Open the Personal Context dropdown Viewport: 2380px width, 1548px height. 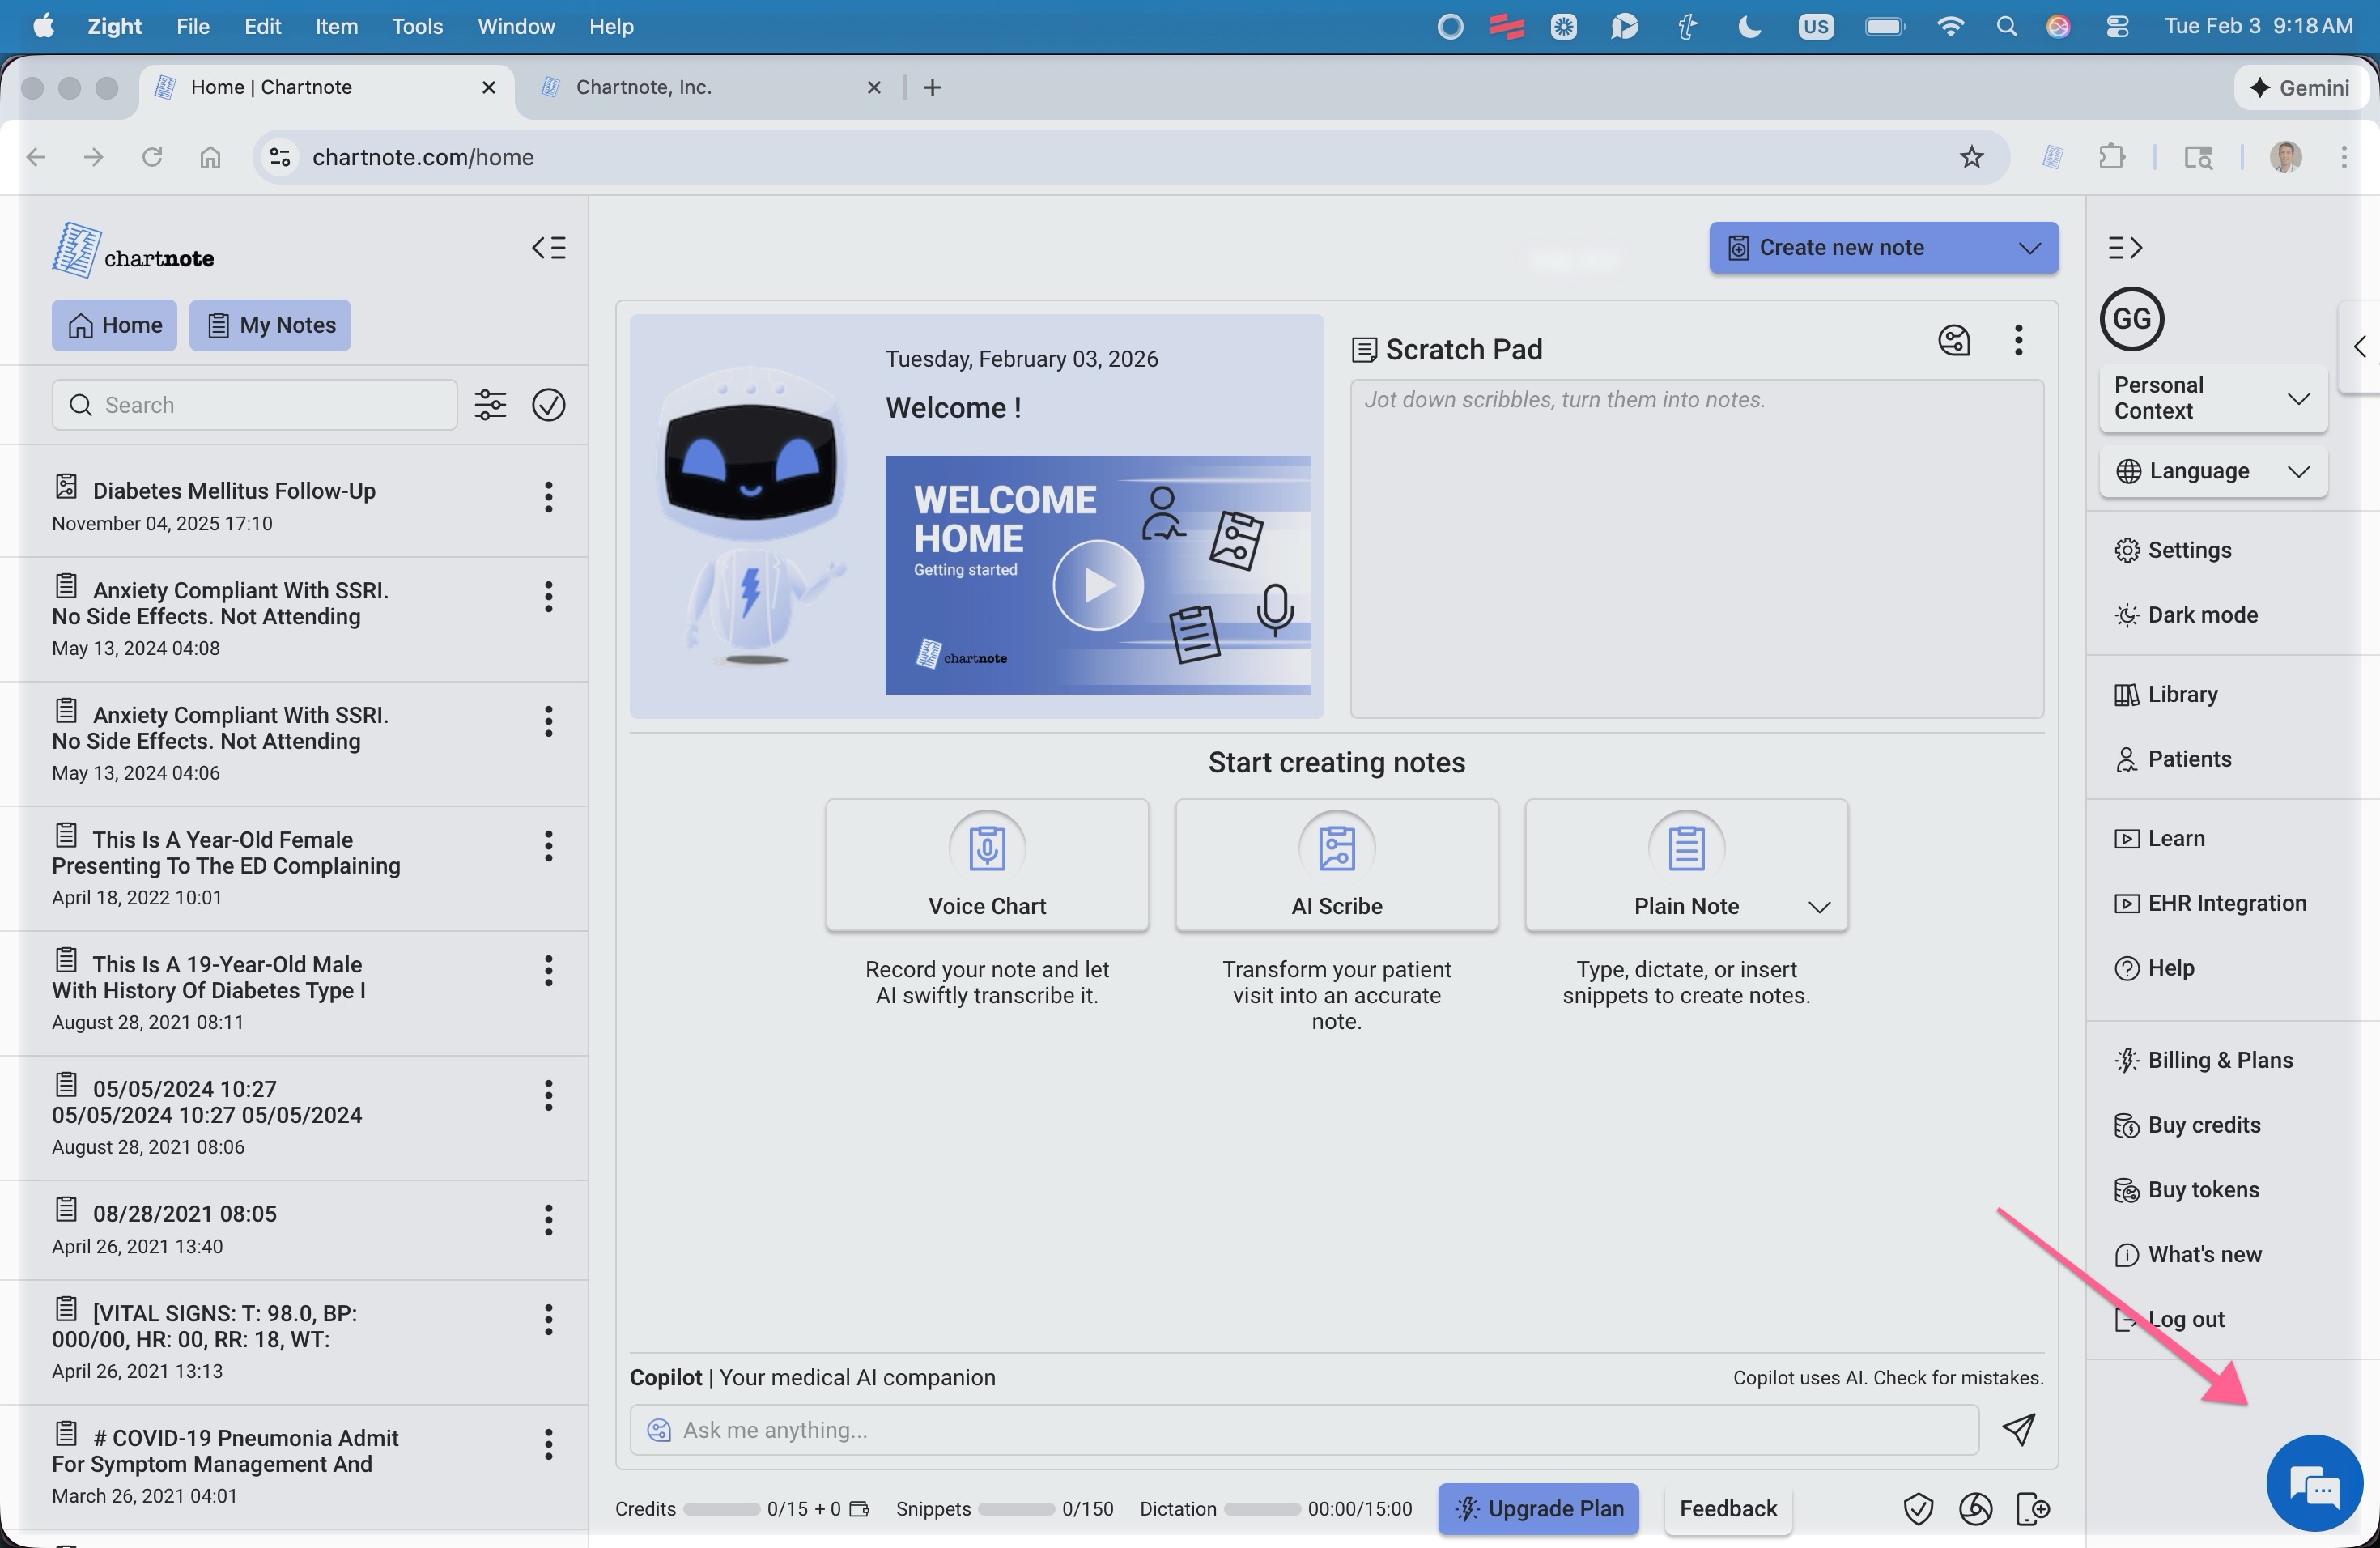2212,398
